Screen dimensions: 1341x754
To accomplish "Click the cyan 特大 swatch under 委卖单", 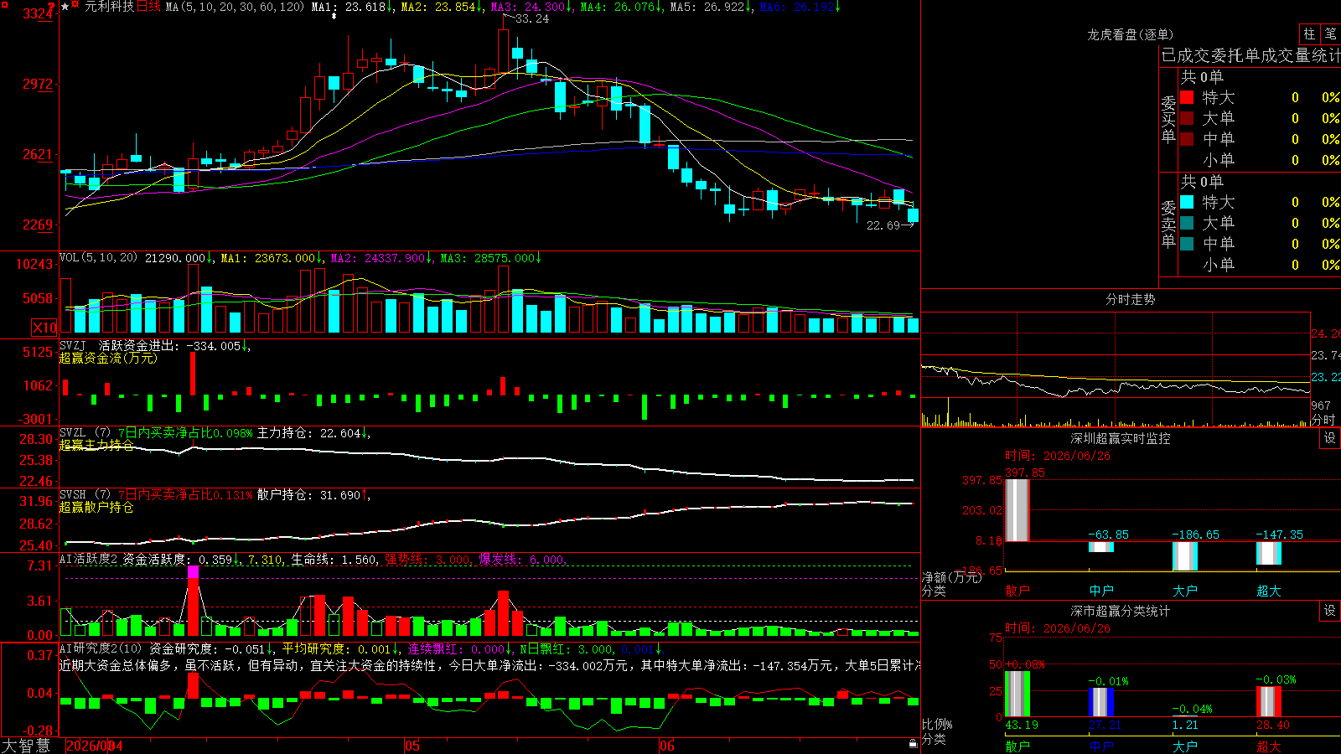I will (1187, 202).
